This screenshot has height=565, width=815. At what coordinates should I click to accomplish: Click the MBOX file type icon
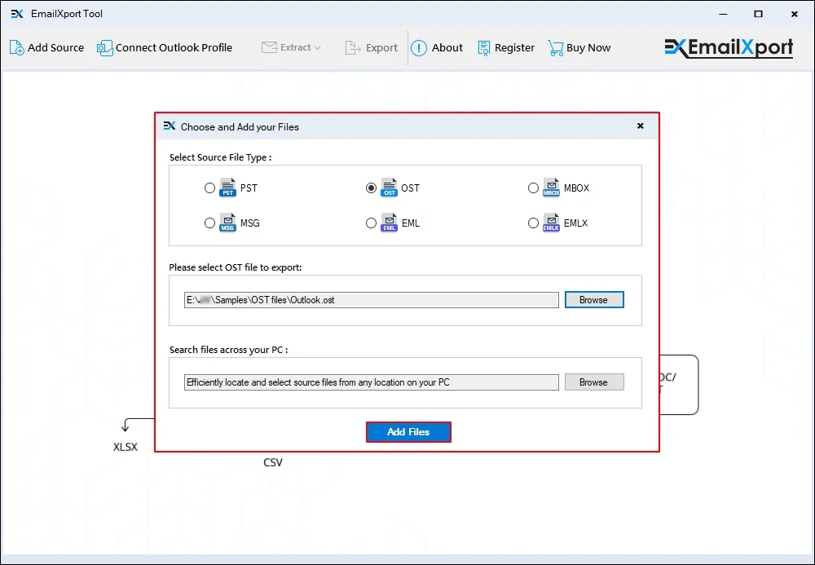tap(549, 188)
